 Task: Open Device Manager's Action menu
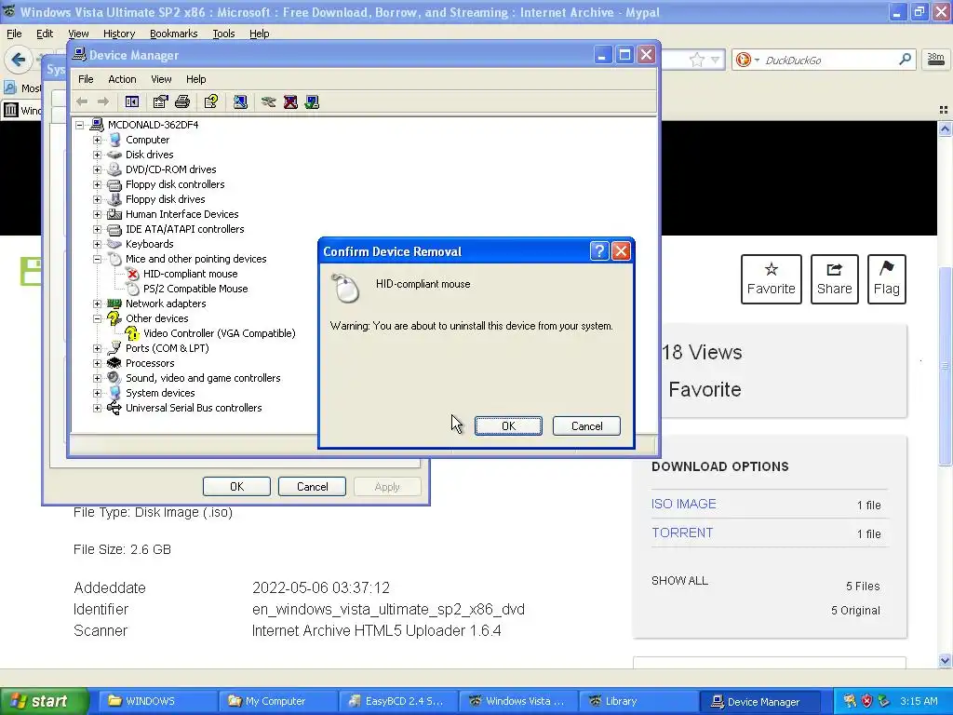[x=122, y=79]
